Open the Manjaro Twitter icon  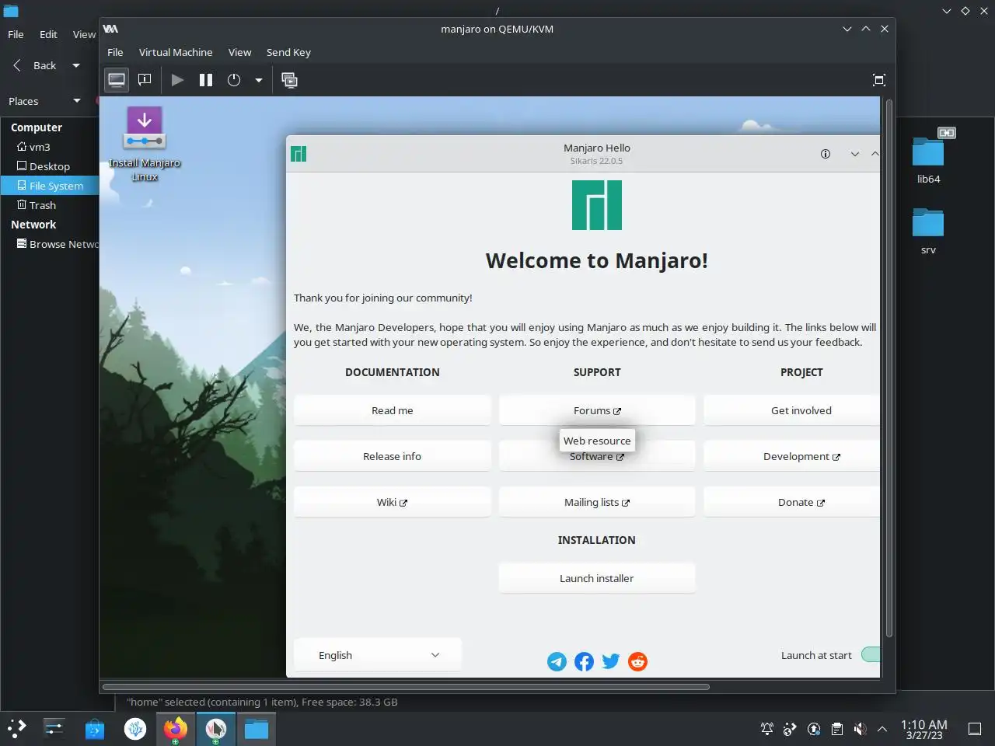point(611,661)
